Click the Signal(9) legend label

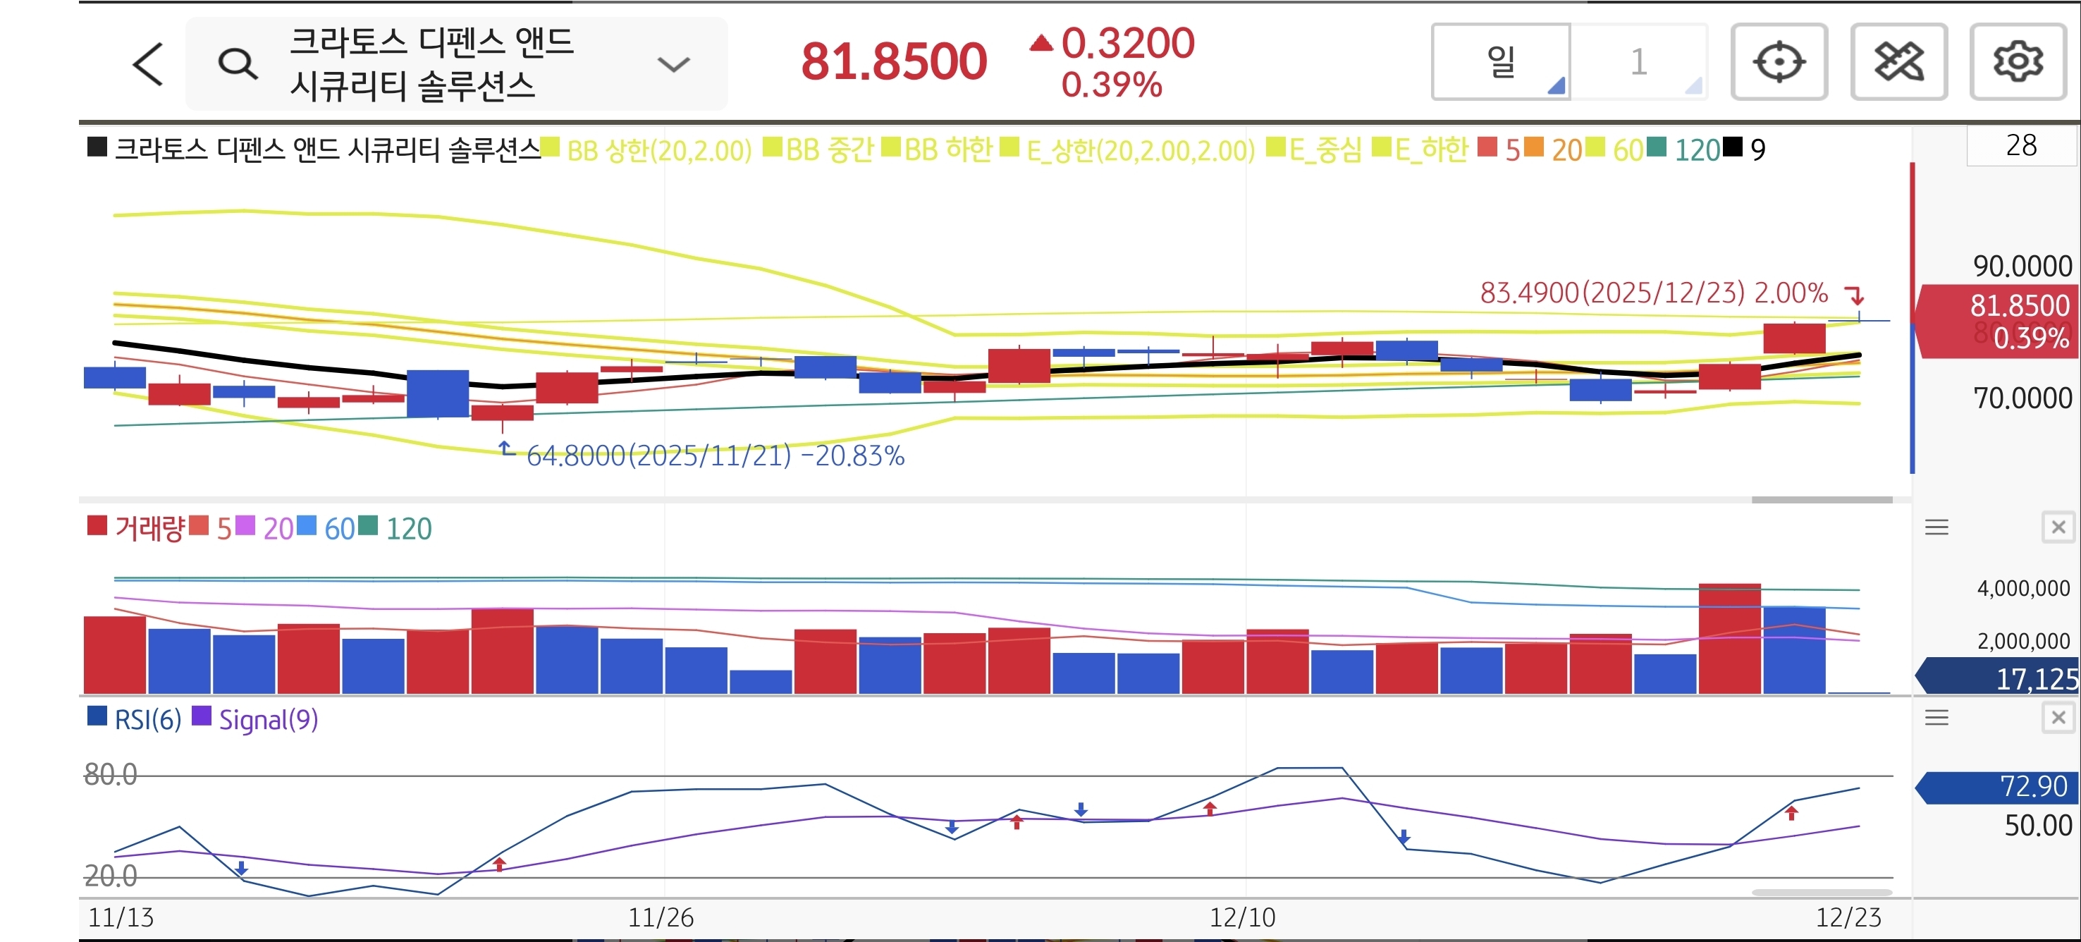click(x=268, y=719)
